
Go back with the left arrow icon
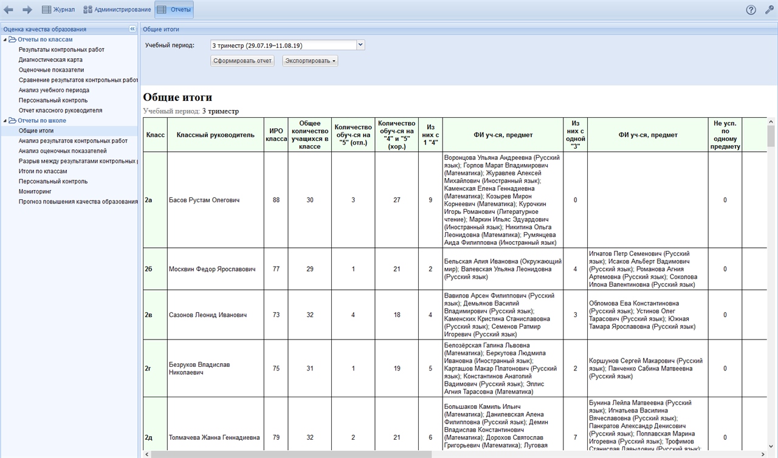click(9, 10)
